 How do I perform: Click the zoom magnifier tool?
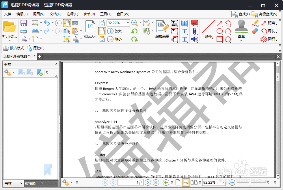134,23
